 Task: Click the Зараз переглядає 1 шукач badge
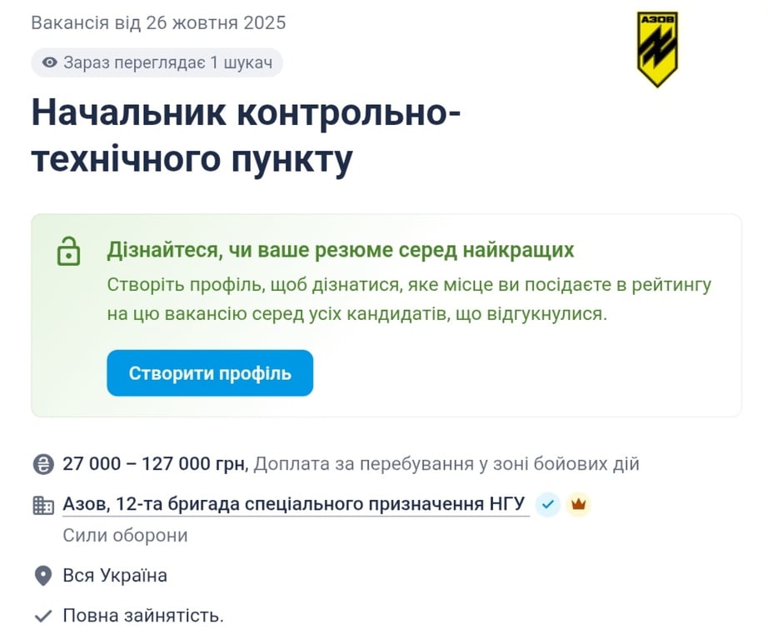pos(157,62)
